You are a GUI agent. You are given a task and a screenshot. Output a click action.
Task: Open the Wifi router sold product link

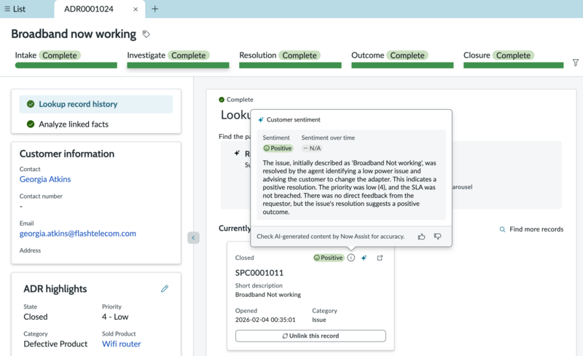[121, 344]
